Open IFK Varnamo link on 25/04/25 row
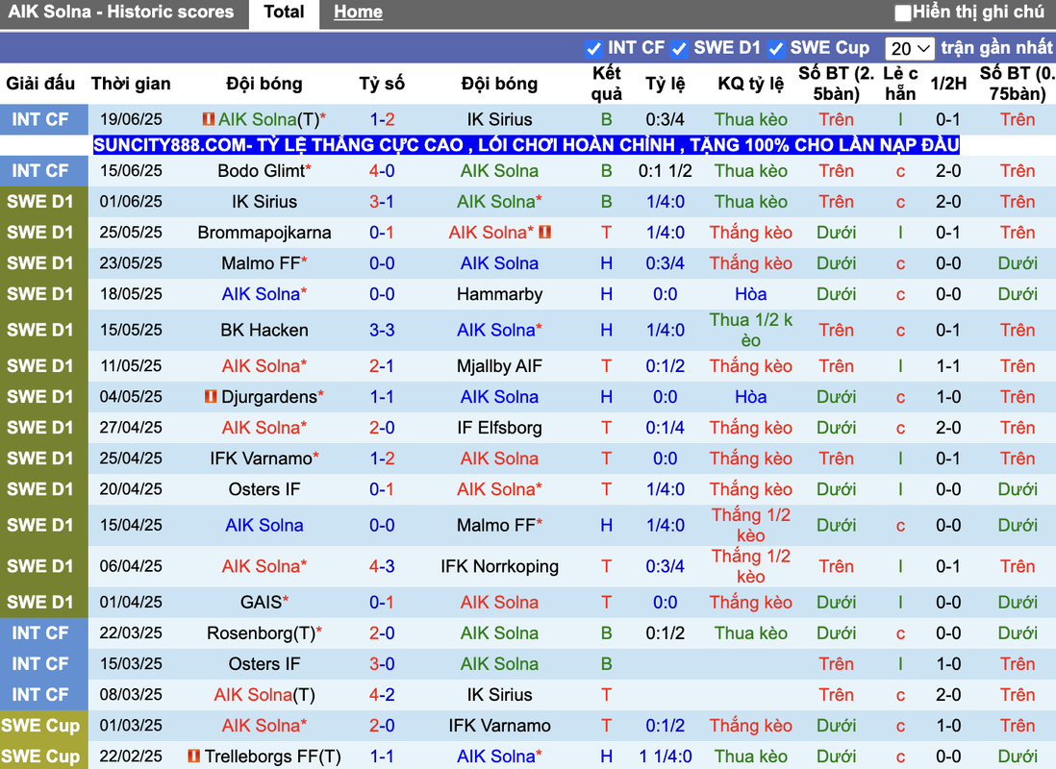 pos(261,459)
